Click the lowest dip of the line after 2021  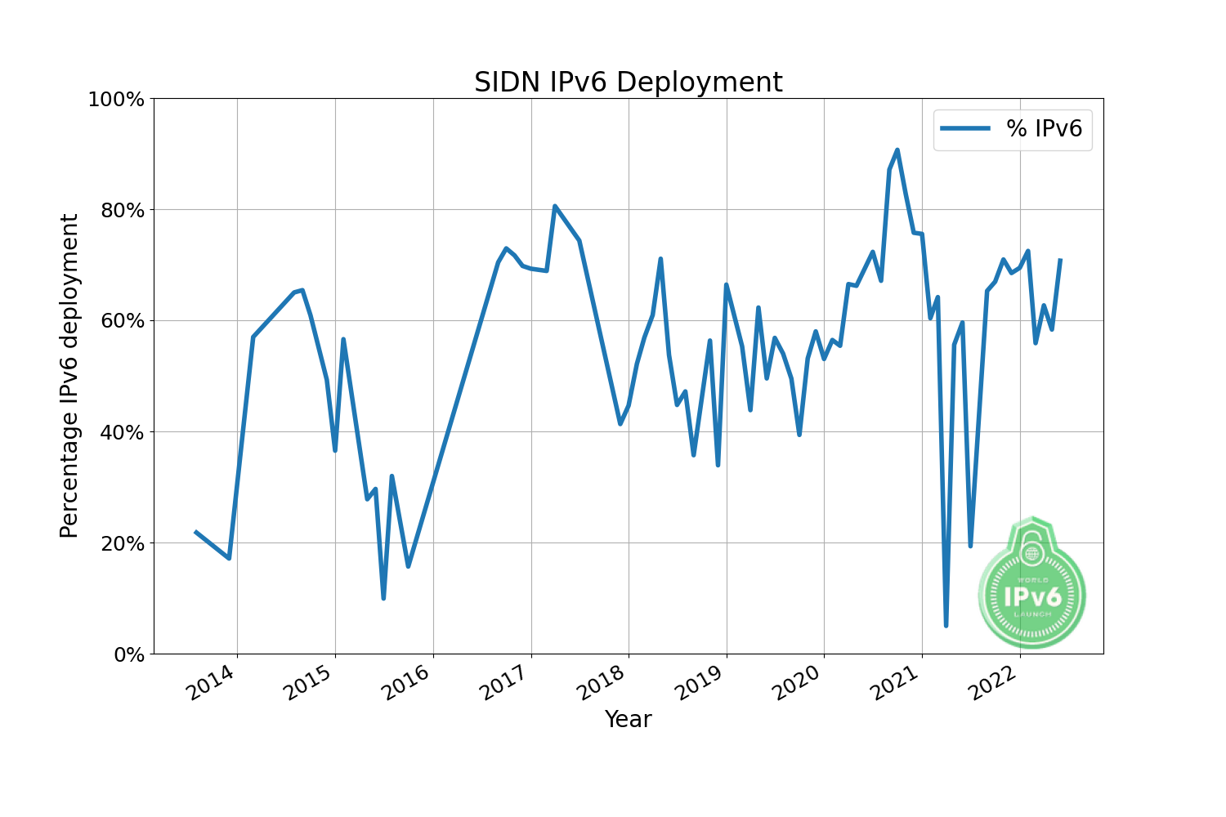coord(946,625)
